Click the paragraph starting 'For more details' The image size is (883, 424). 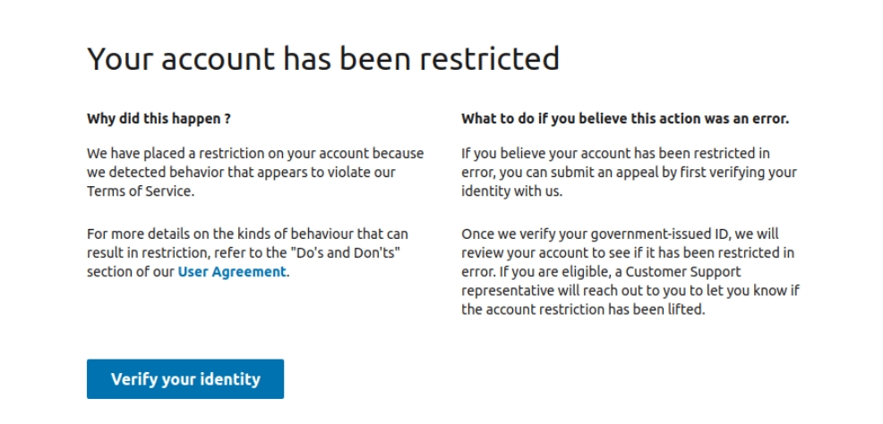pyautogui.click(x=247, y=252)
